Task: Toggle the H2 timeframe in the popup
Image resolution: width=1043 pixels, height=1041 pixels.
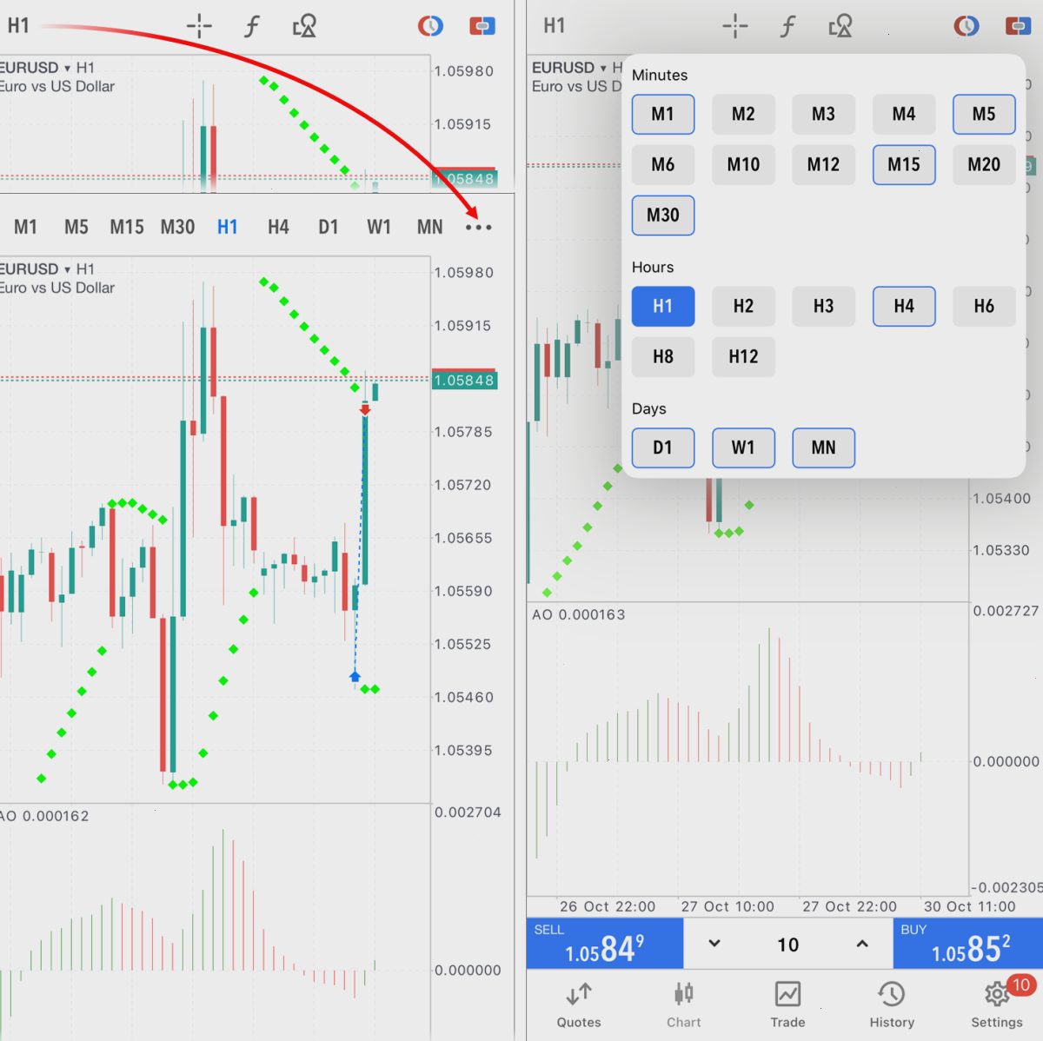Action: click(743, 306)
